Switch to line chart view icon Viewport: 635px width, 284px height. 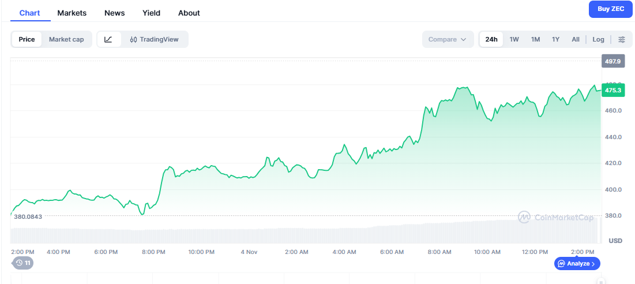108,39
